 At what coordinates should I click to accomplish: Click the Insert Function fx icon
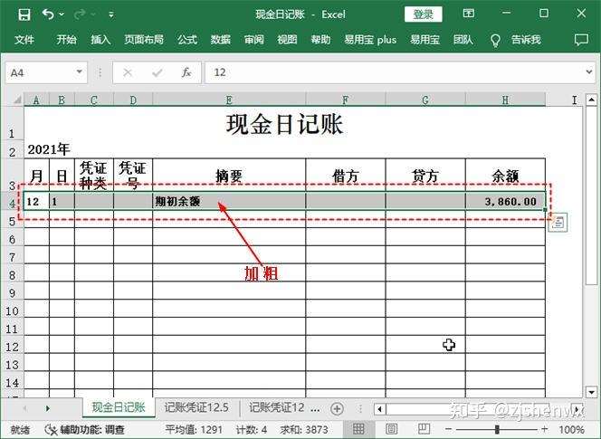pyautogui.click(x=186, y=72)
